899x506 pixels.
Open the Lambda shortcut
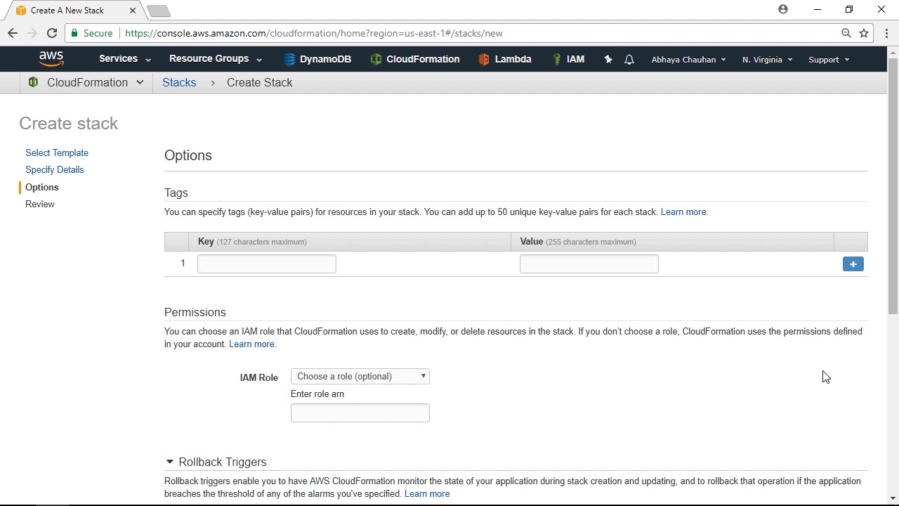(505, 59)
